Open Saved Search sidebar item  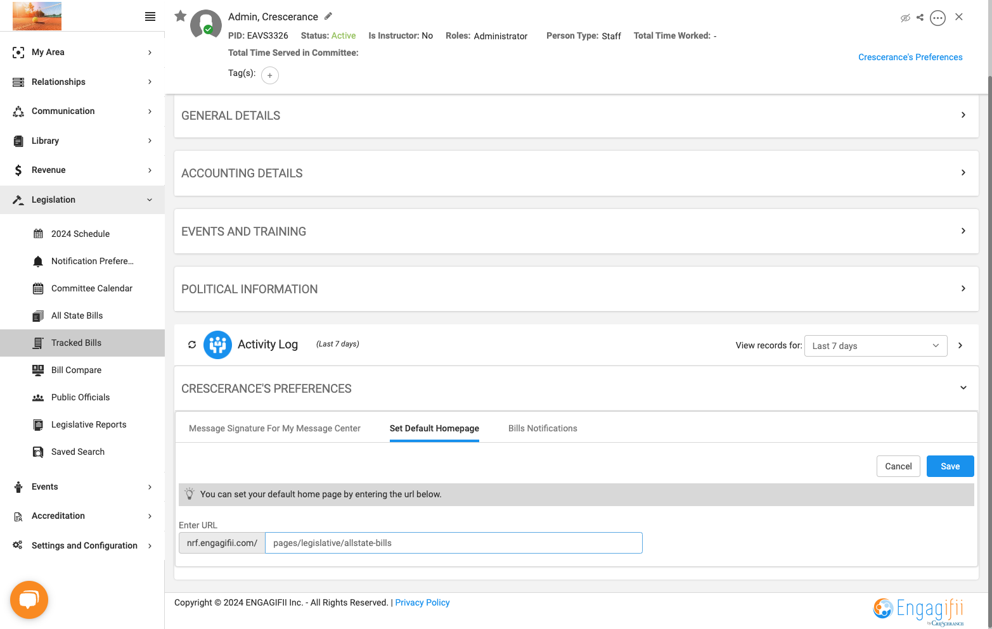coord(82,452)
